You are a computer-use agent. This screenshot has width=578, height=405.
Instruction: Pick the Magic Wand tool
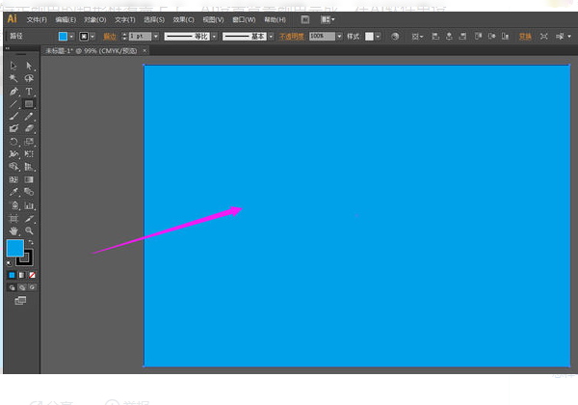click(13, 78)
